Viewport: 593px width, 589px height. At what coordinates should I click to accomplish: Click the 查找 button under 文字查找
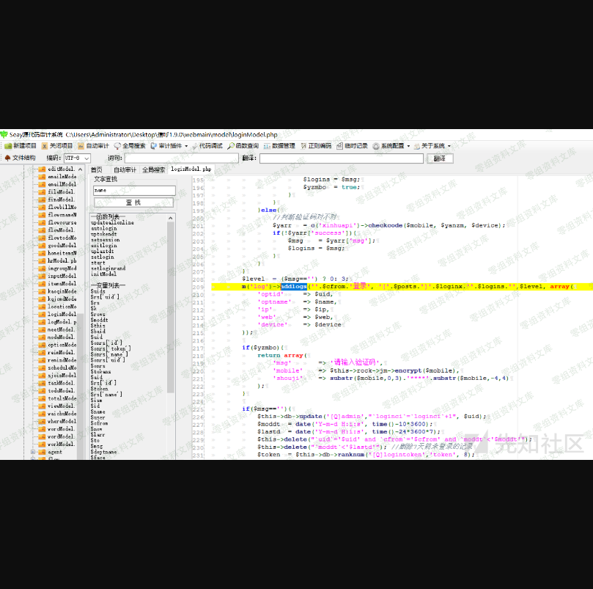[133, 202]
